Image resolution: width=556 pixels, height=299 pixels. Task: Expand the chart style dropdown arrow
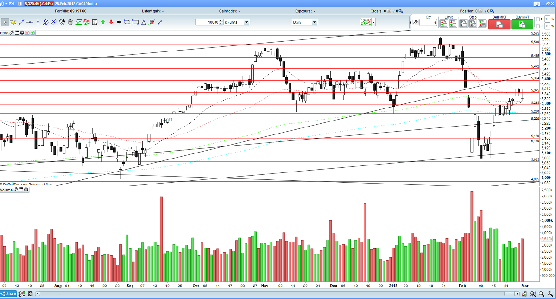pyautogui.click(x=373, y=22)
